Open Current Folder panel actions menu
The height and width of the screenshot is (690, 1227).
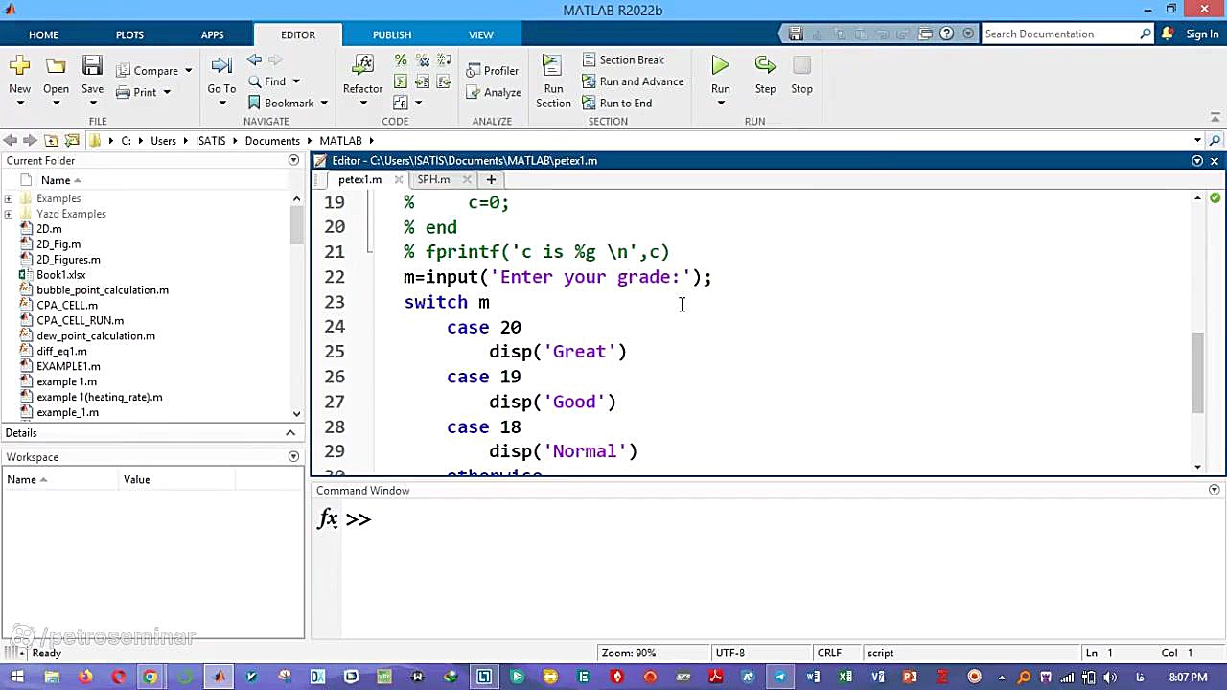293,160
